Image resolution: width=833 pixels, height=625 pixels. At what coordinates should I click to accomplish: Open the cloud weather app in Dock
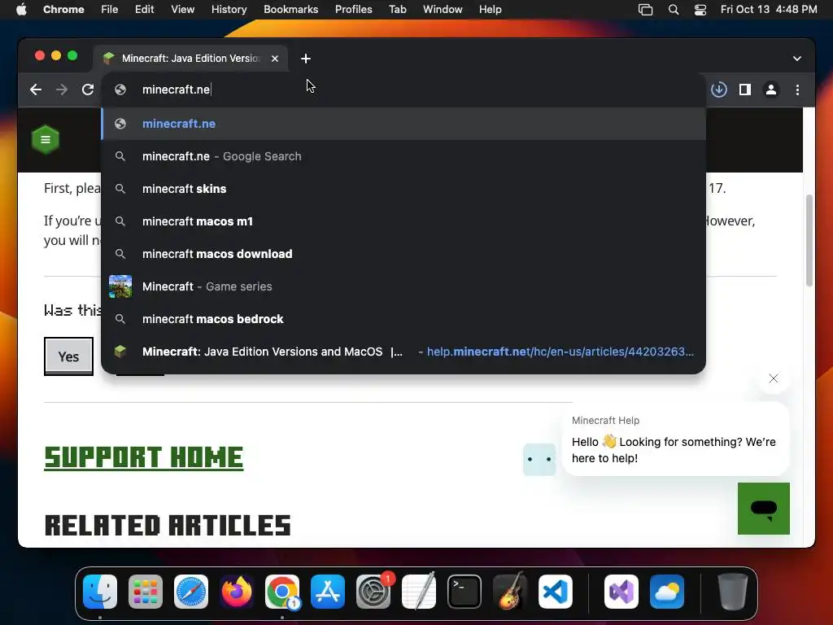(667, 592)
